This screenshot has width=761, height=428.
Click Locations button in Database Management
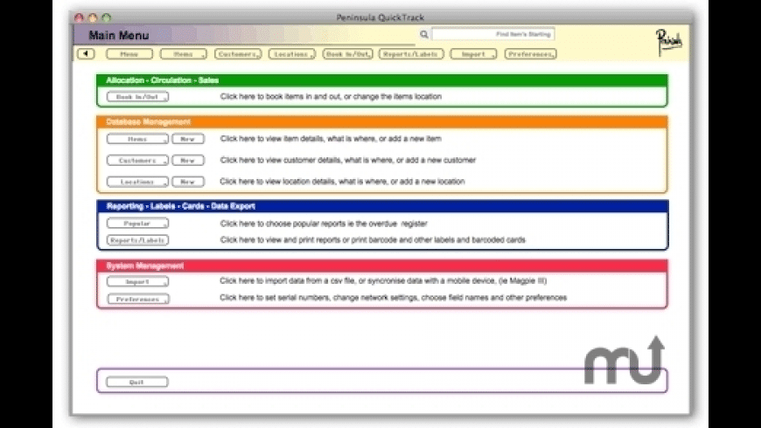(x=138, y=182)
